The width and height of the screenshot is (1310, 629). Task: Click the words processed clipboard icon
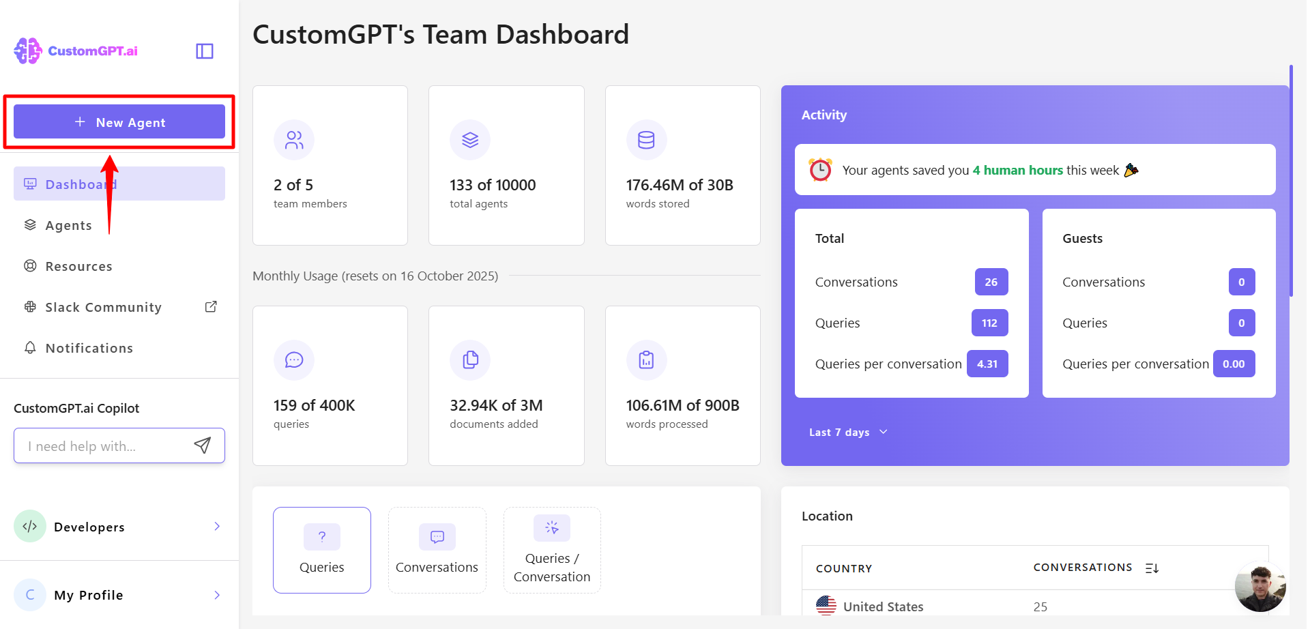(646, 360)
